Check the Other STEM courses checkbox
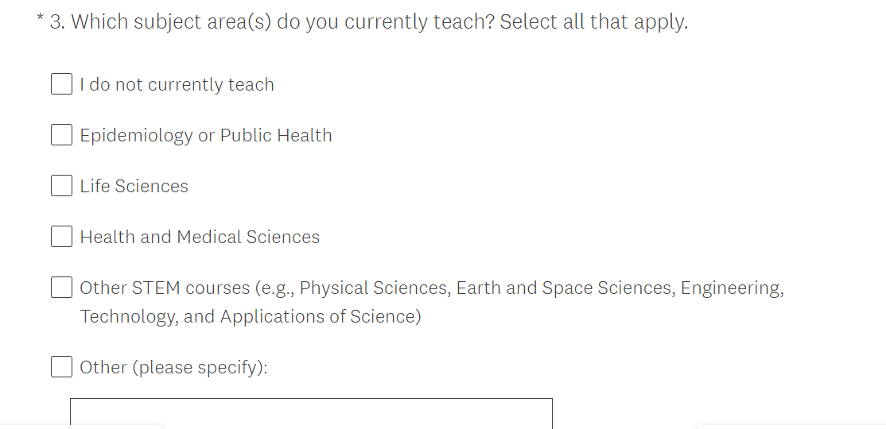Viewport: 886px width, 429px height. 62,288
